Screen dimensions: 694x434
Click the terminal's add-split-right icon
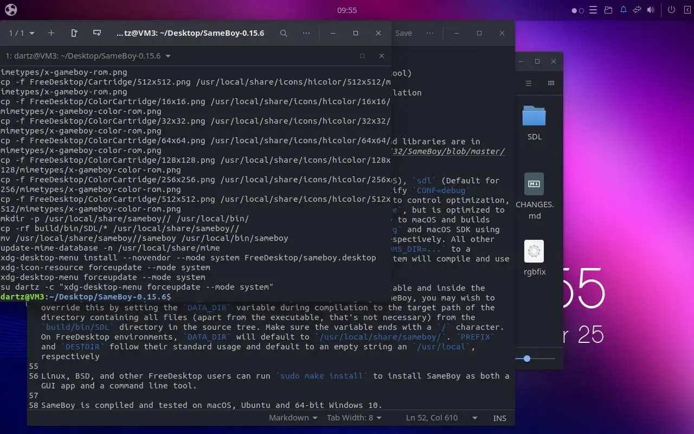74,33
